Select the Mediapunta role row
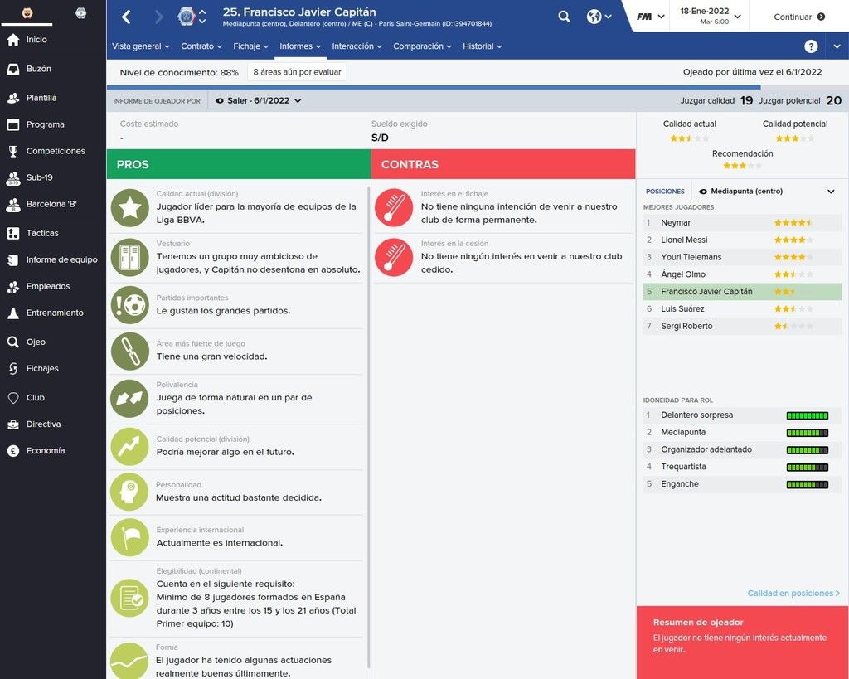The image size is (849, 679). tap(742, 432)
